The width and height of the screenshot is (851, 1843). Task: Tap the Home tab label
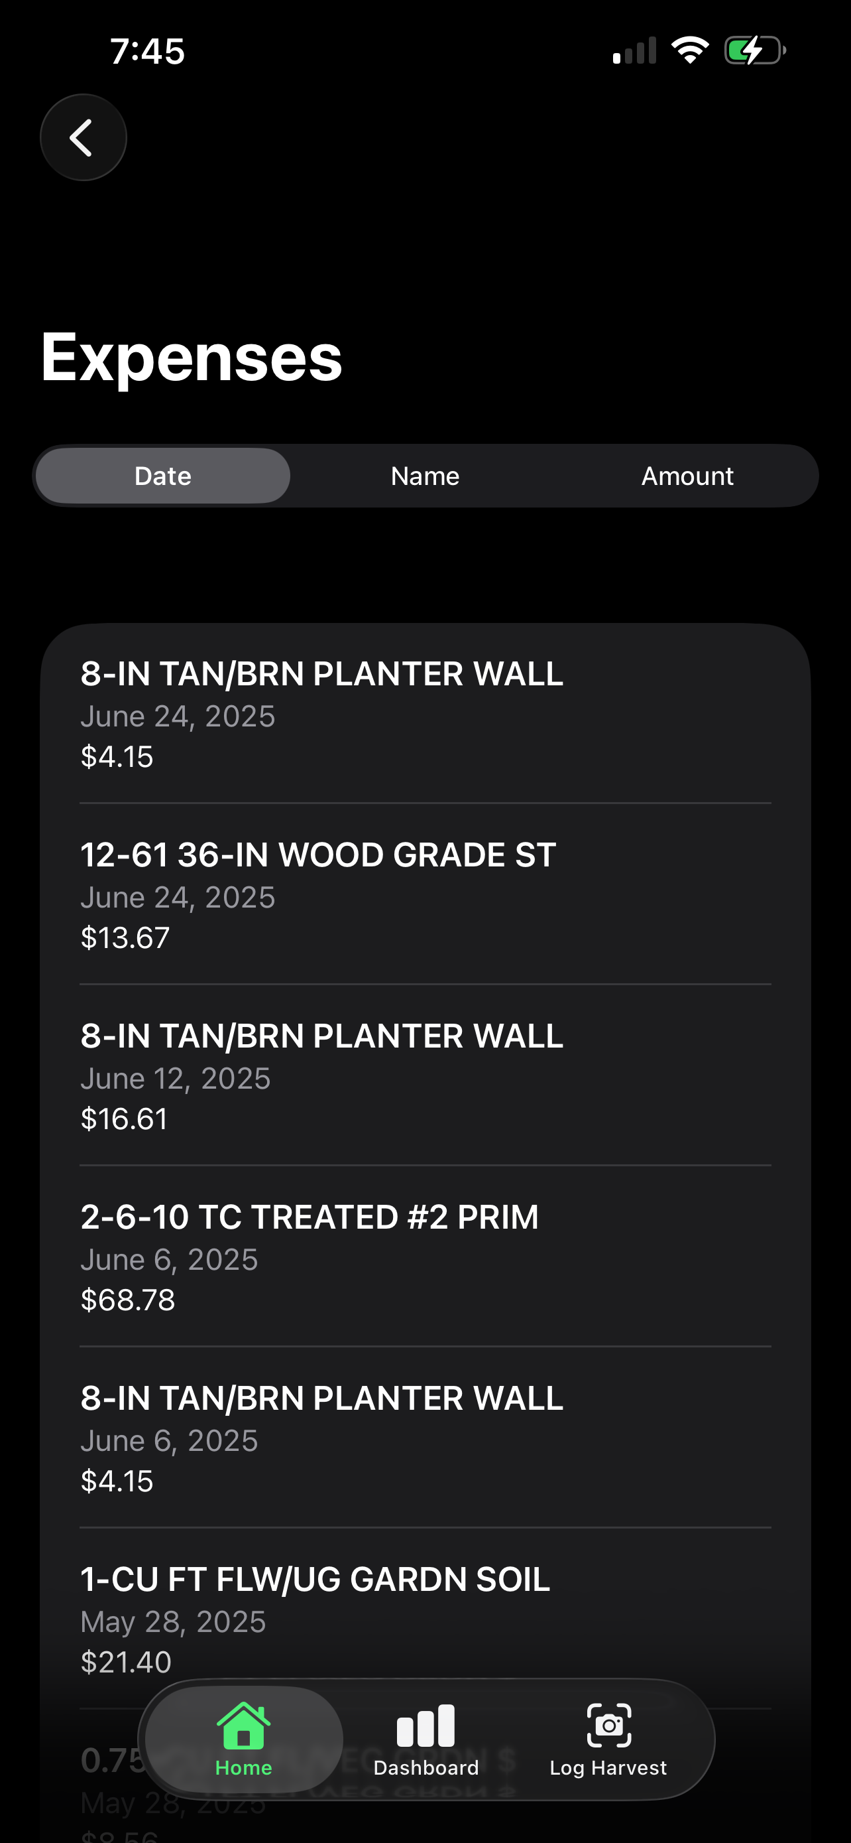click(244, 1768)
